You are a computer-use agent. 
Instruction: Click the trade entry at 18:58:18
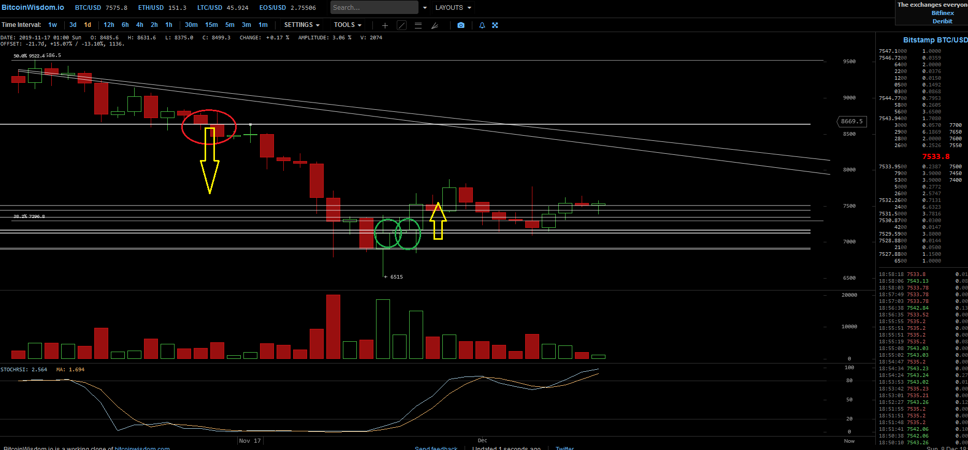922,274
